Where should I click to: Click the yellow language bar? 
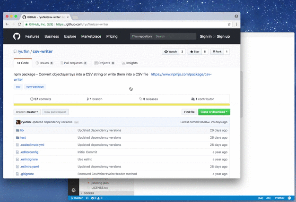click(122, 104)
